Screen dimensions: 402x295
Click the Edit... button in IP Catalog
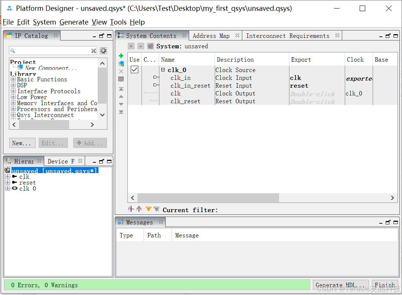[53, 143]
